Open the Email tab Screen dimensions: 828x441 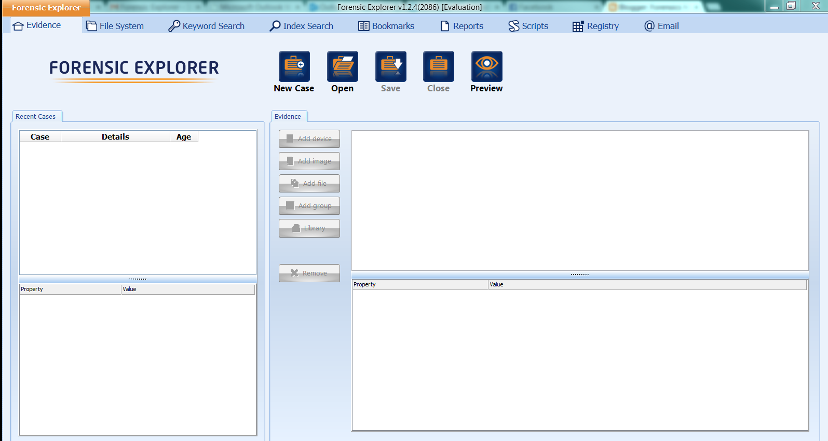click(x=661, y=26)
